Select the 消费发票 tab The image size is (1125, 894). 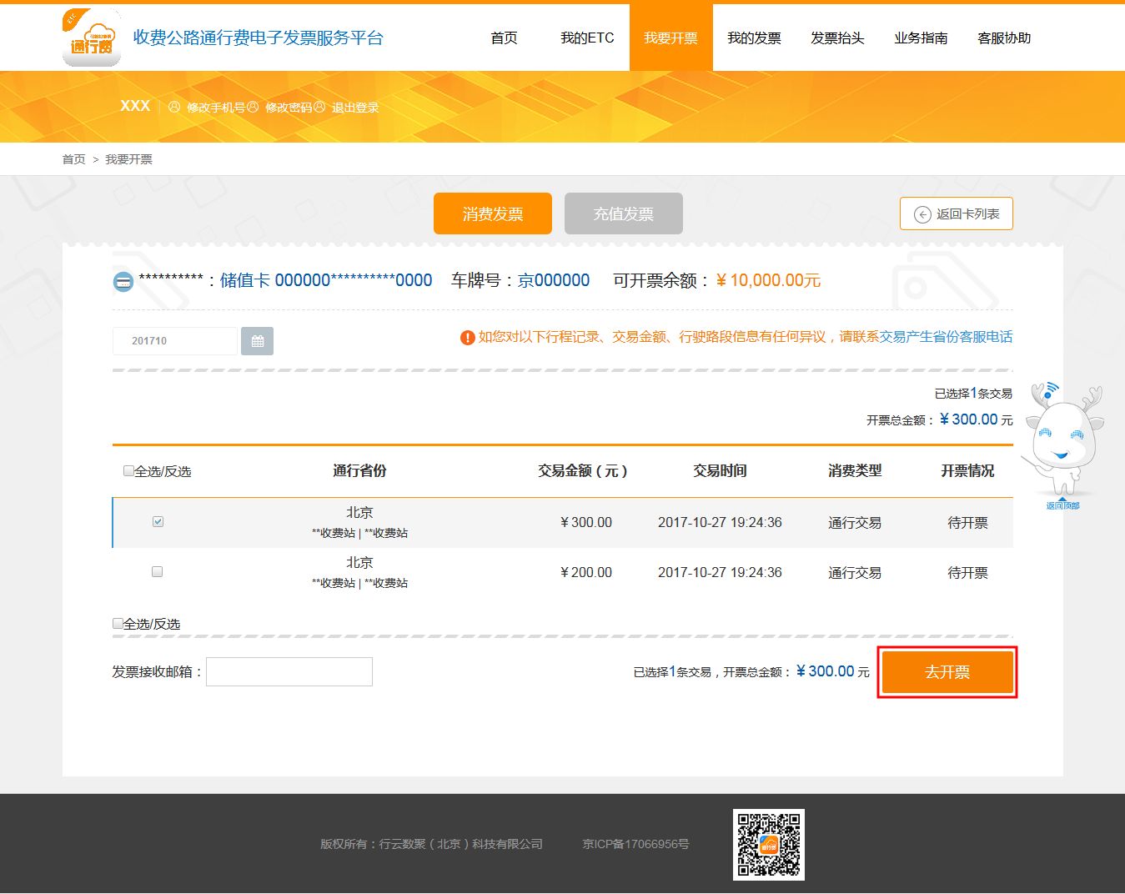click(492, 214)
